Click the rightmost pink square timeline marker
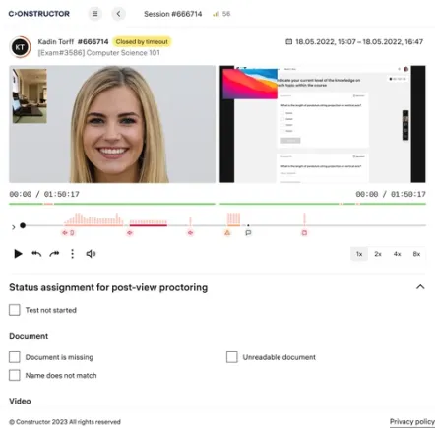The width and height of the screenshot is (435, 435). [x=304, y=233]
